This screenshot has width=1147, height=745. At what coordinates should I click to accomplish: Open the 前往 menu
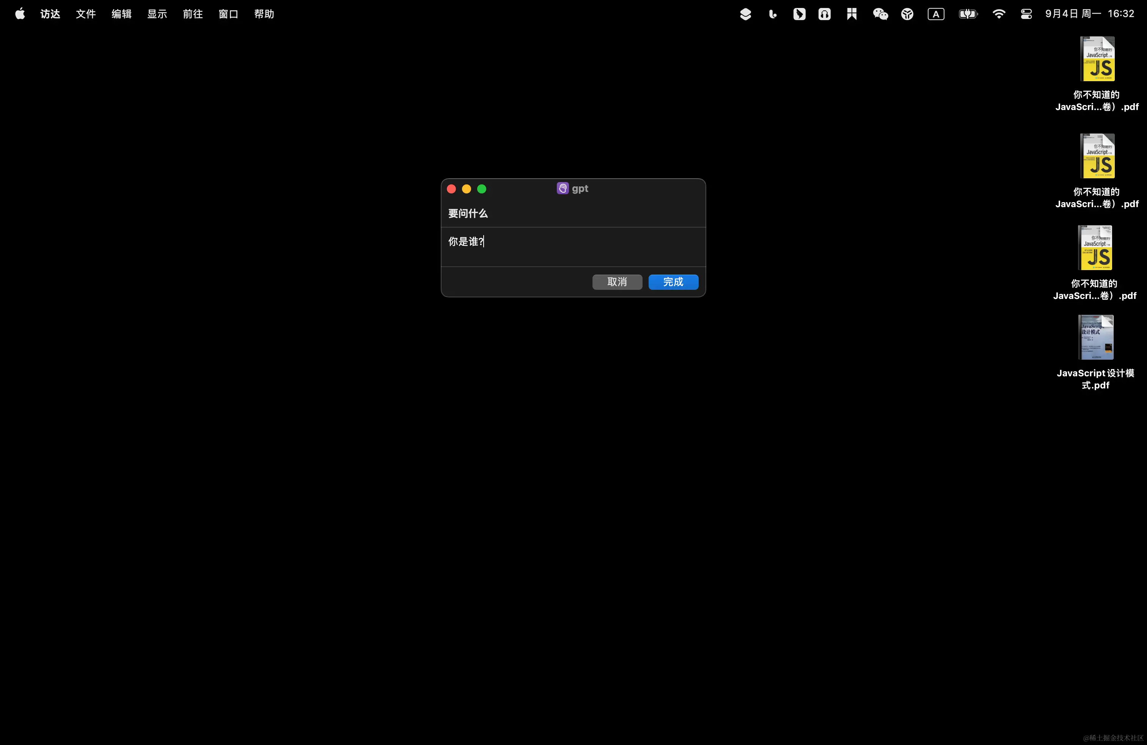coord(192,14)
